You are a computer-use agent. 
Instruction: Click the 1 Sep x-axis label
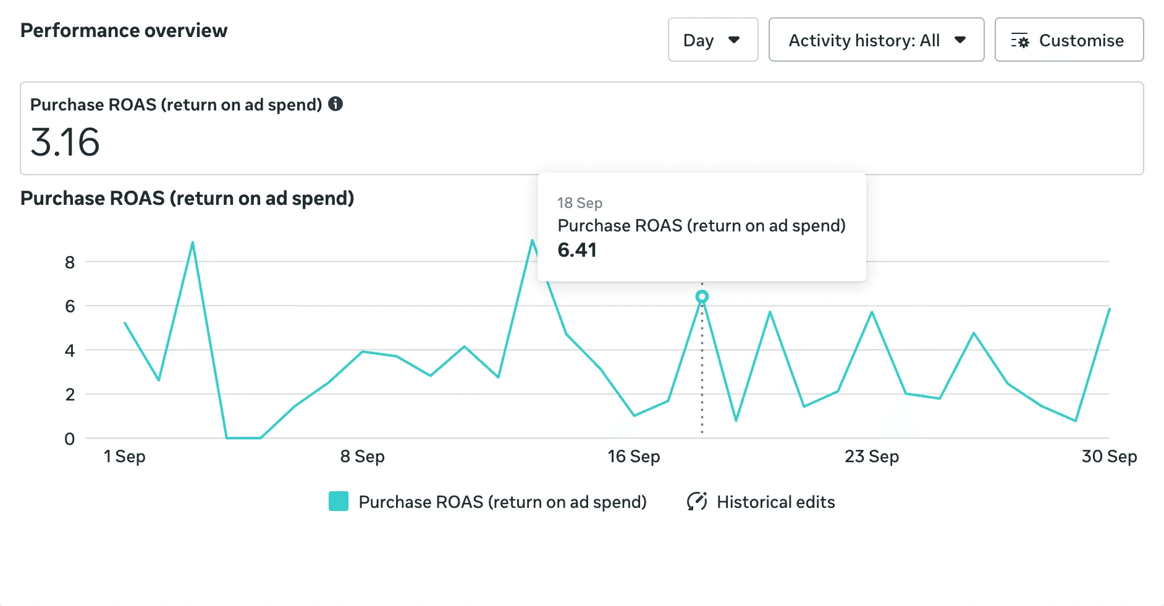pyautogui.click(x=125, y=457)
